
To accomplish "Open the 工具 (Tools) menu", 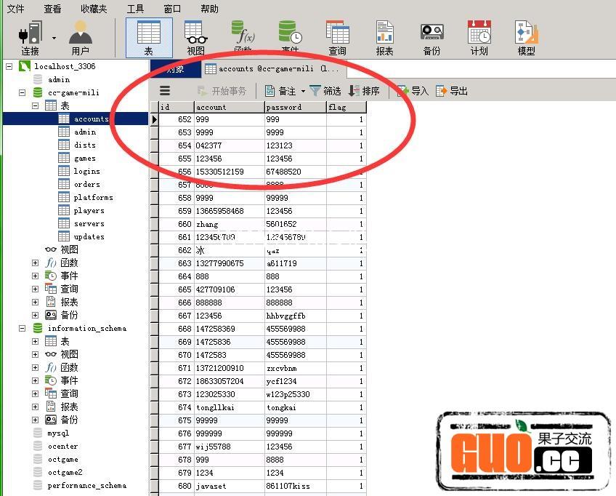I will (x=135, y=9).
